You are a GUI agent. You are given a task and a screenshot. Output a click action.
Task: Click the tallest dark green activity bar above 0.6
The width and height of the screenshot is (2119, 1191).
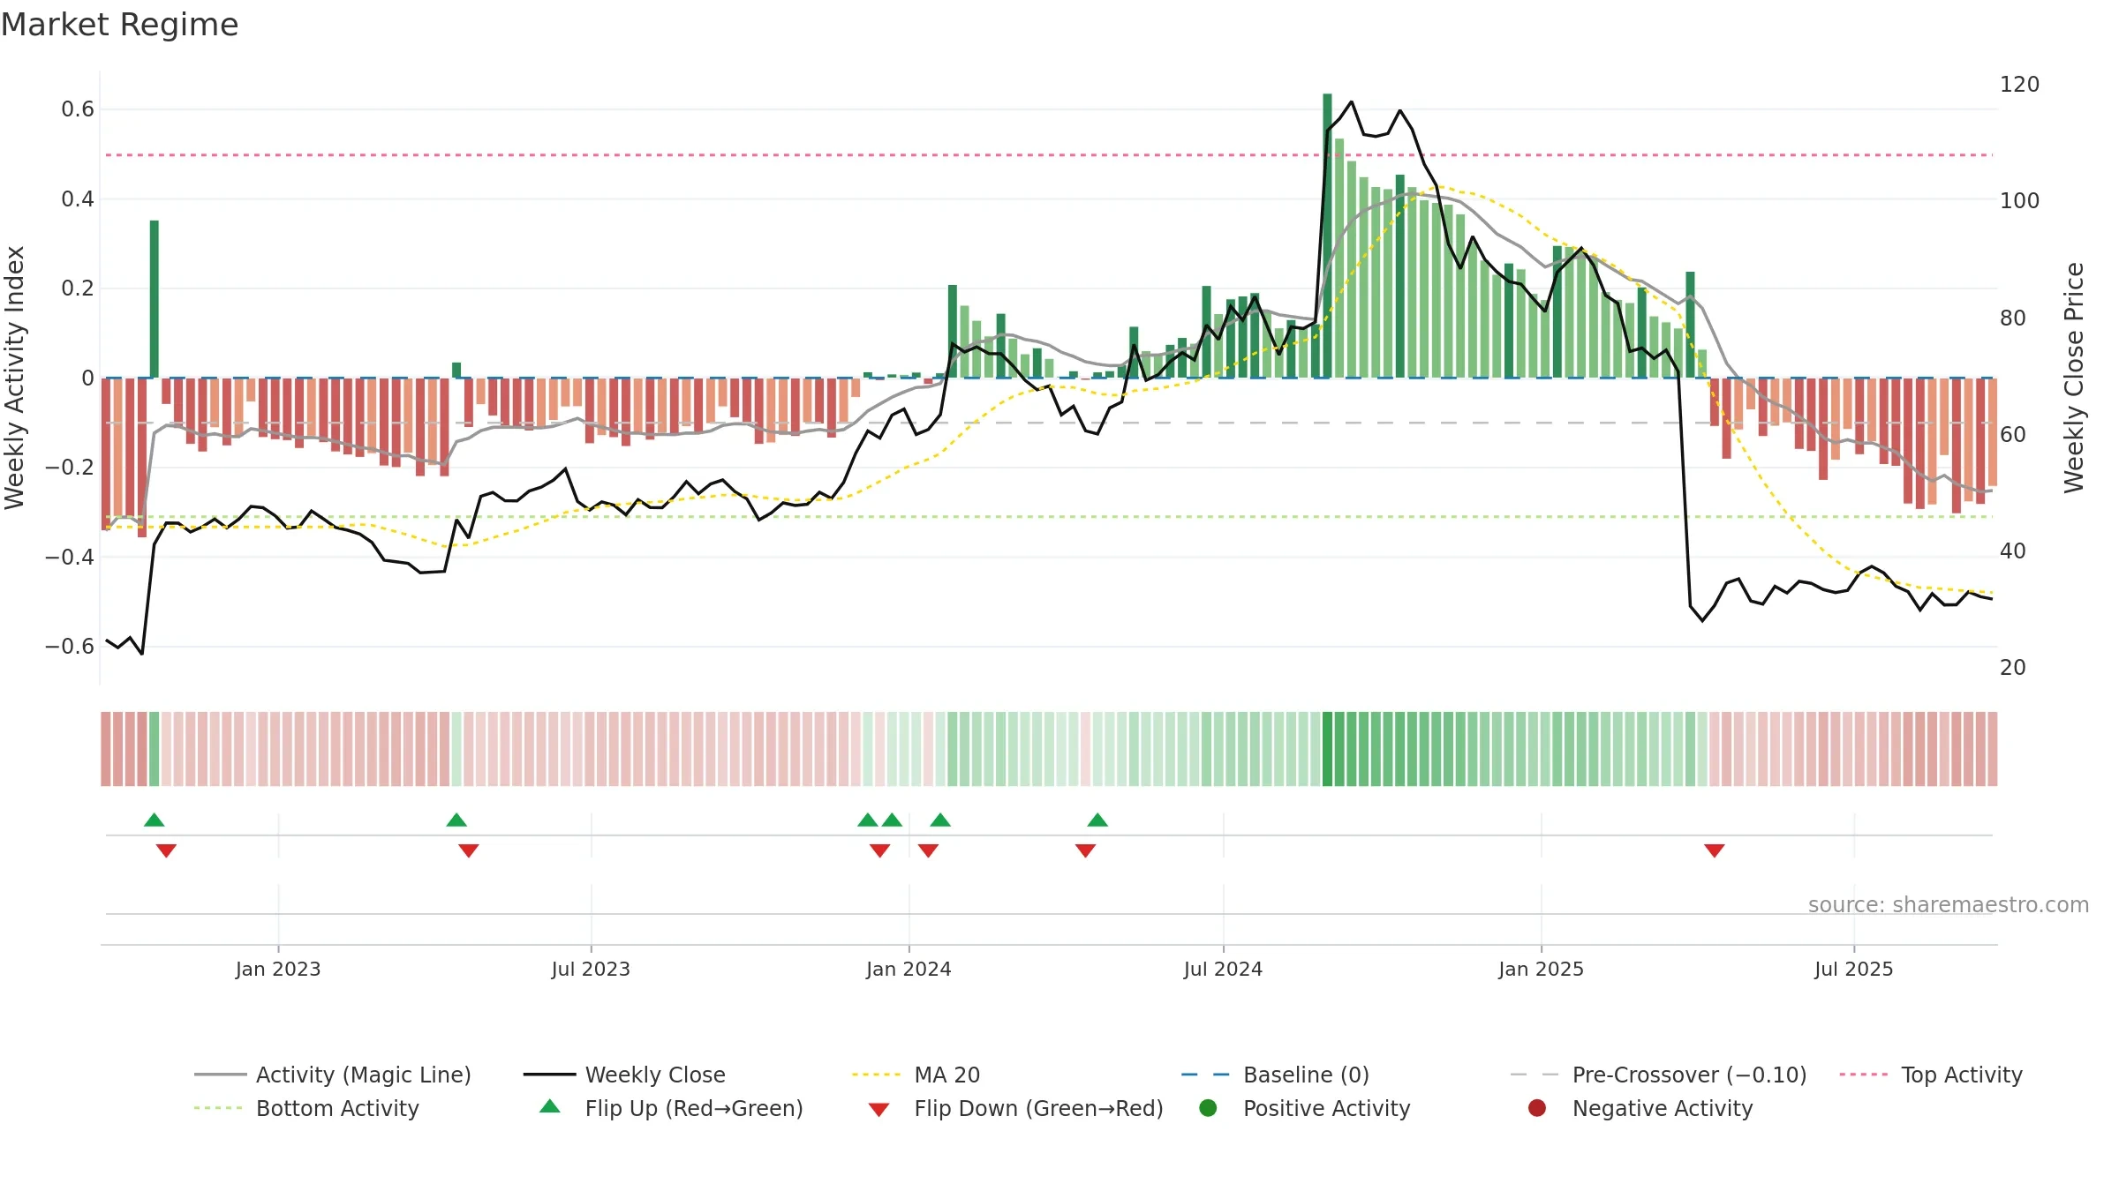pos(1327,236)
